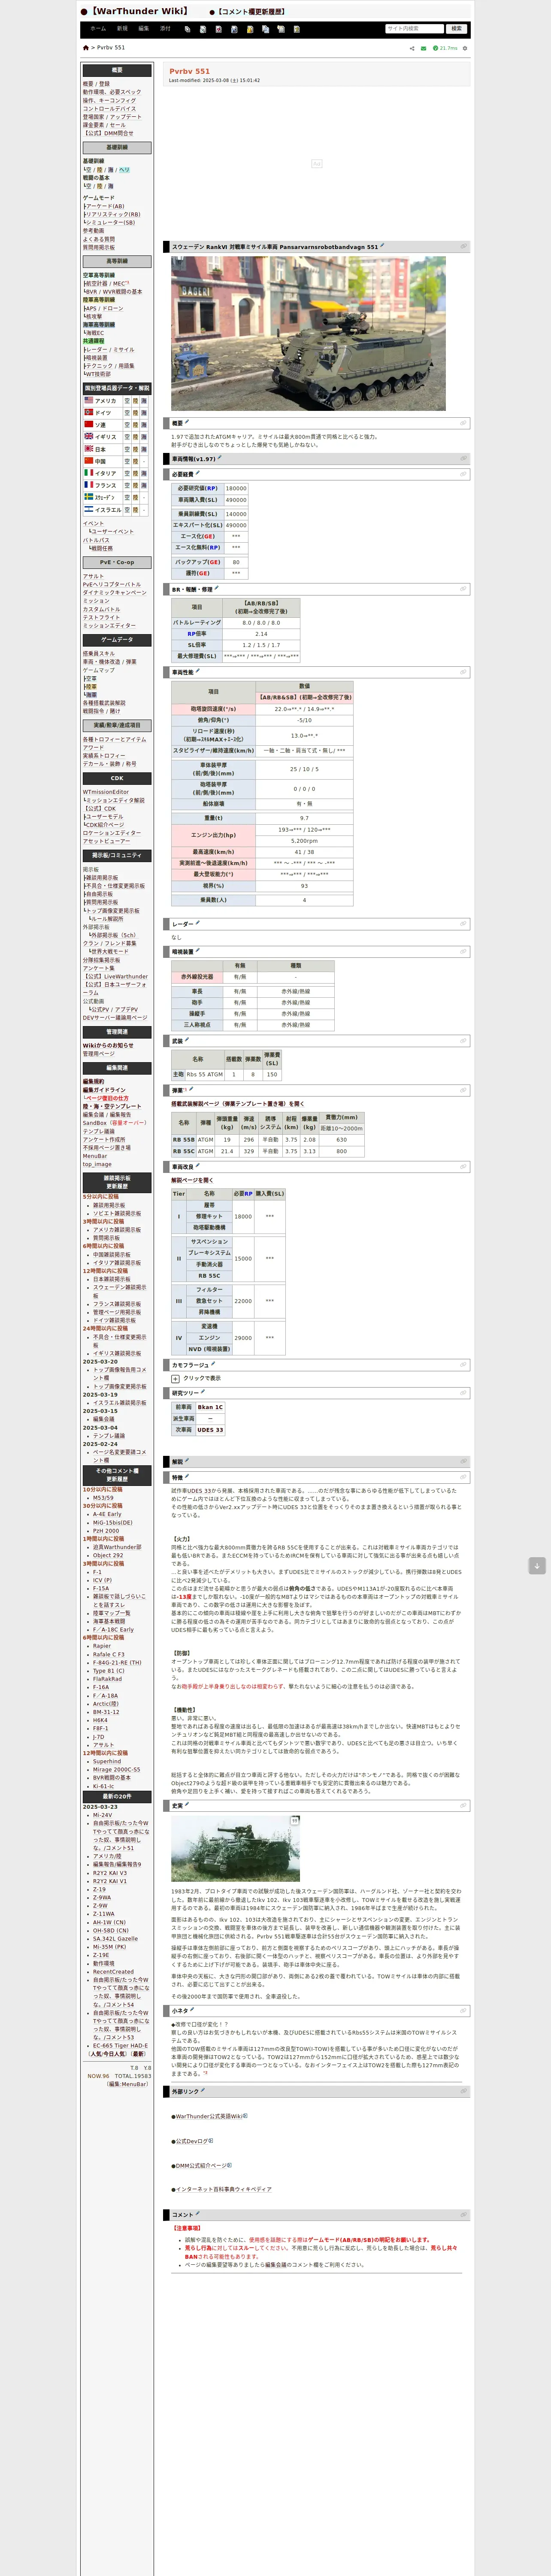This screenshot has width=551, height=2576.
Task: Click the anchor icon at right of 概要 bar
Action: [463, 422]
